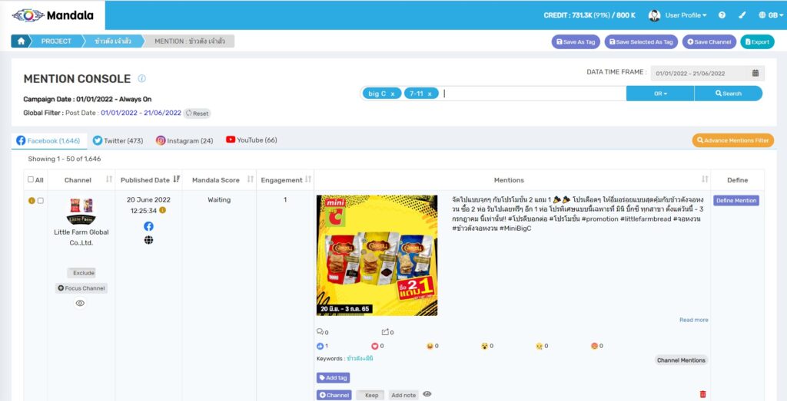Click the angry reaction icon
This screenshot has height=401, width=787.
coord(595,346)
